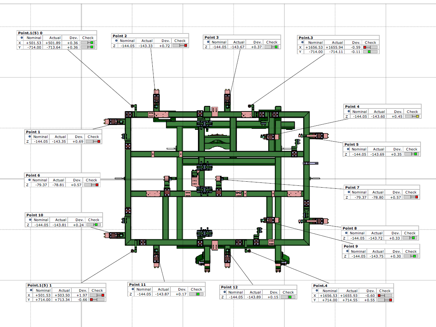Click the Dev. column header in Point 5
Screen dimensions: 436x327
click(397, 149)
